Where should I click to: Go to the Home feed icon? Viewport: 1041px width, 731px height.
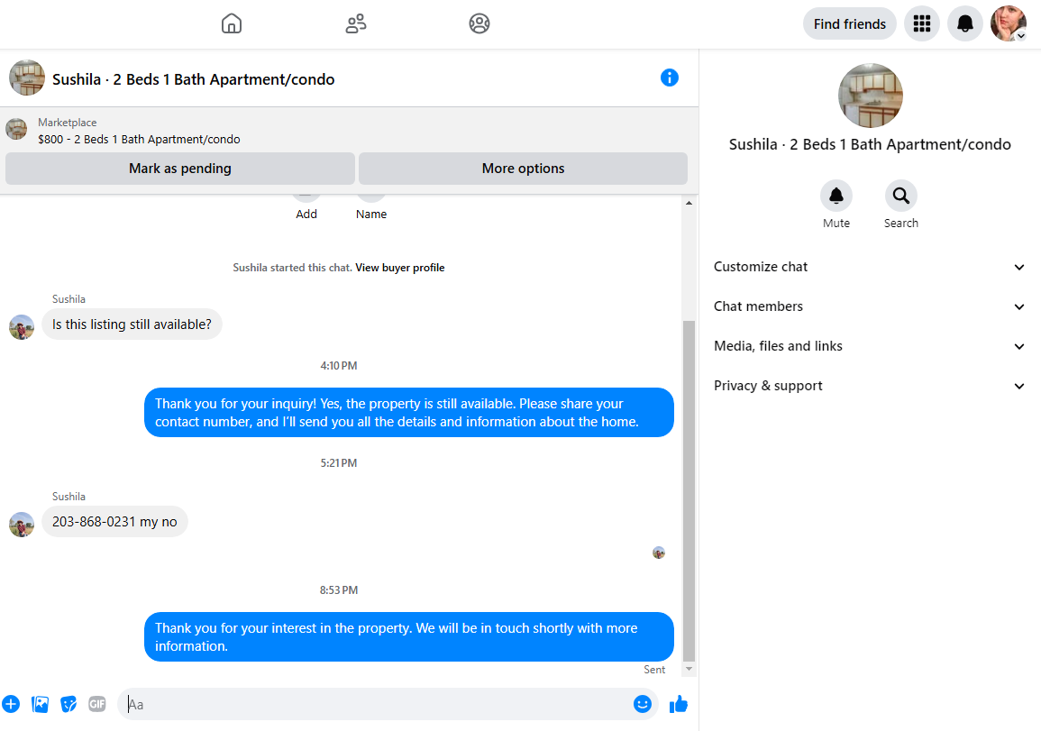pos(231,23)
